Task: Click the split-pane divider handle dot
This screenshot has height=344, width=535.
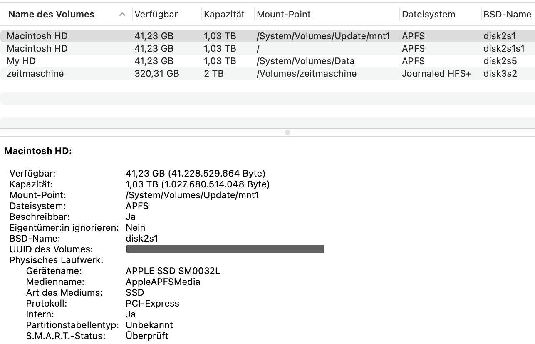Action: click(x=287, y=132)
